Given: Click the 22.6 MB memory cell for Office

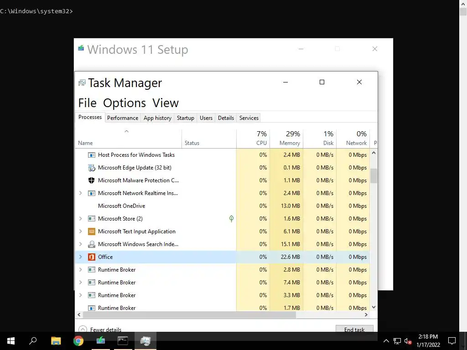Looking at the screenshot, I should [x=286, y=257].
